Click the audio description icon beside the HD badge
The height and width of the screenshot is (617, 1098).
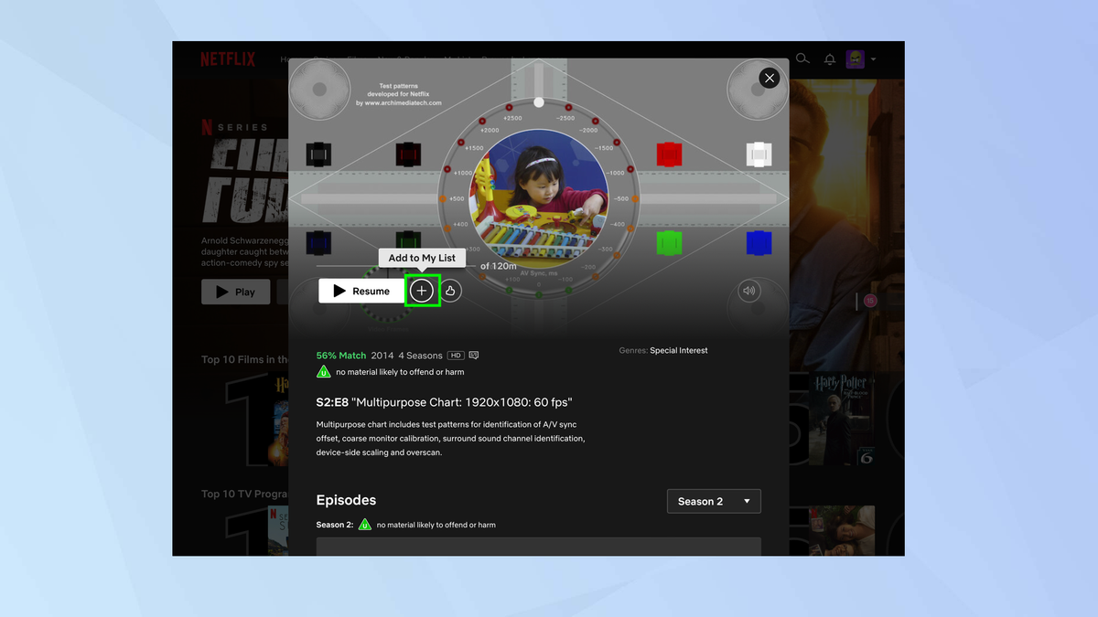click(473, 355)
